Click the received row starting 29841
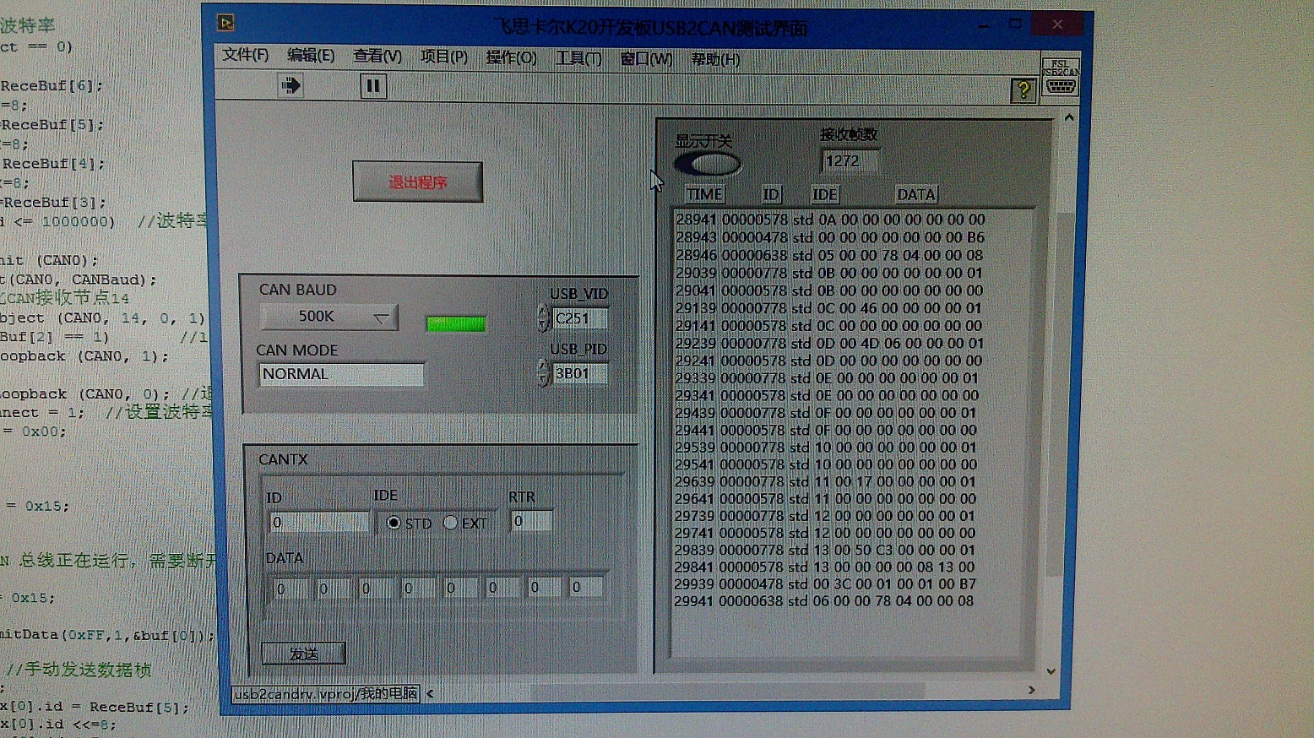 (x=825, y=567)
